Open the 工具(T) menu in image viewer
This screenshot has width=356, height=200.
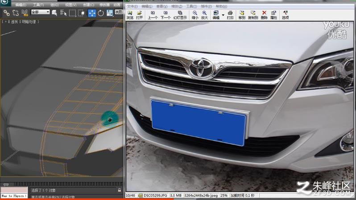(192, 6)
